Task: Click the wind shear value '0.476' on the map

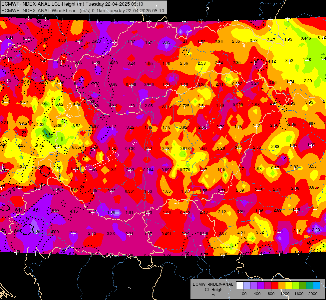Action: (166, 106)
